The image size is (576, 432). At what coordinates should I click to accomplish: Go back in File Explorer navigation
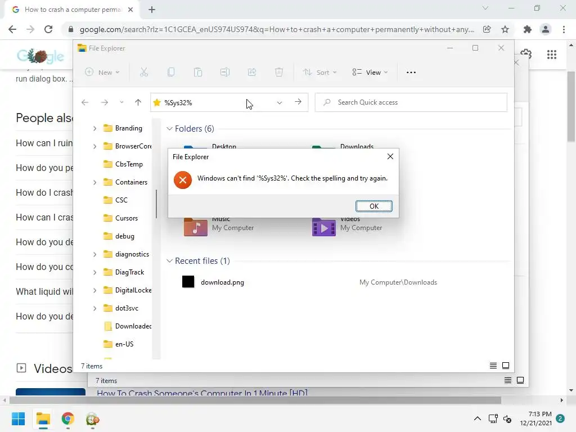point(85,102)
